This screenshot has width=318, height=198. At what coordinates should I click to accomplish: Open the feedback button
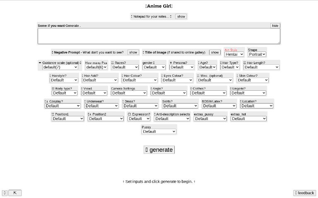(x=305, y=193)
